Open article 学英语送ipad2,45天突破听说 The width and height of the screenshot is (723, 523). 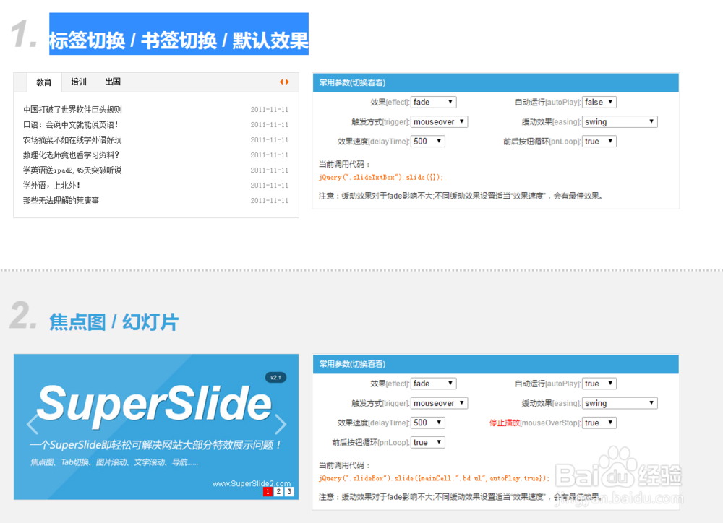point(72,170)
